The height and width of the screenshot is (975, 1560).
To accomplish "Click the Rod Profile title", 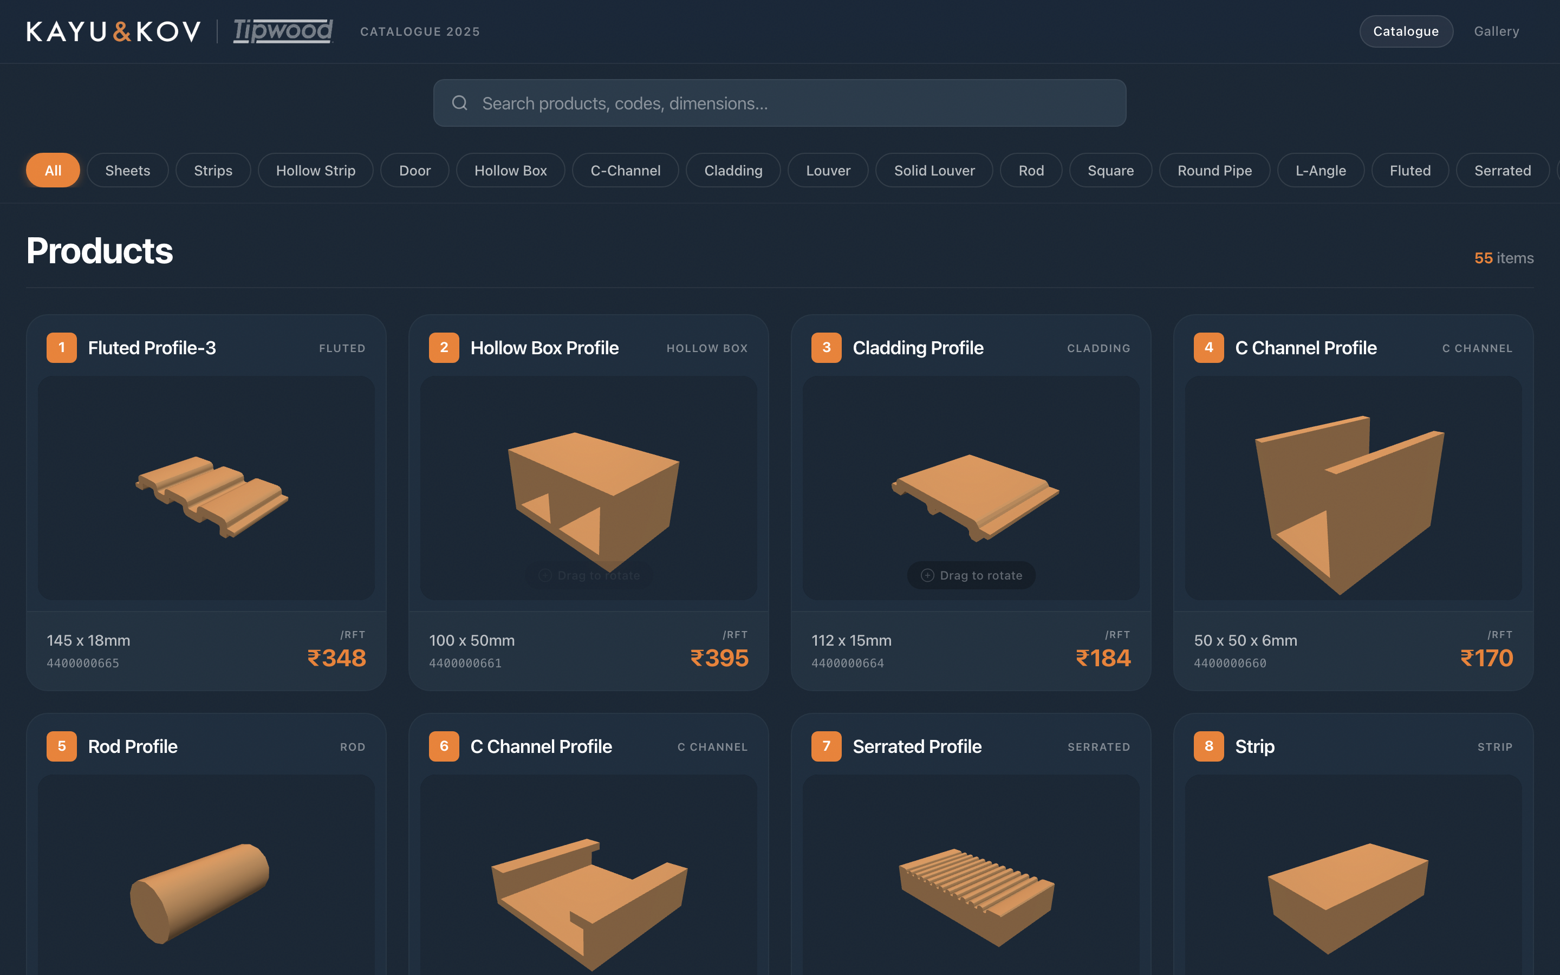I will 133,746.
